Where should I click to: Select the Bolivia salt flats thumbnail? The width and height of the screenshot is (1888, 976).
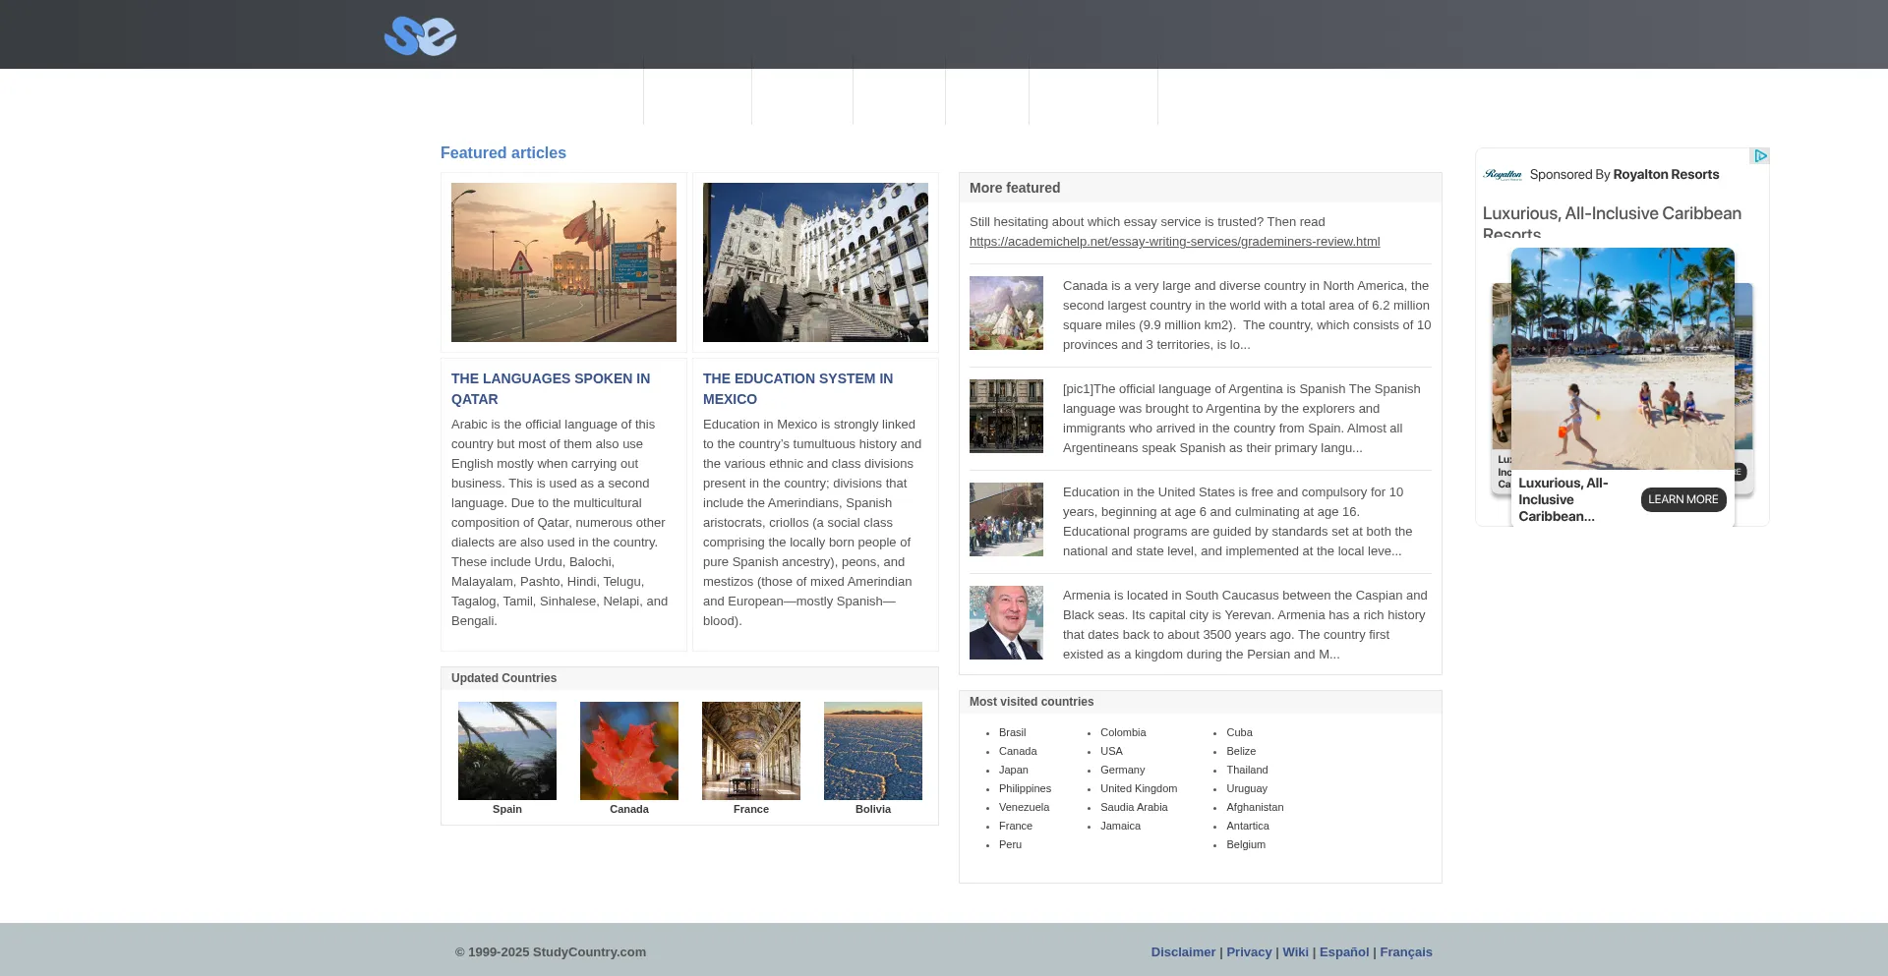click(x=873, y=751)
